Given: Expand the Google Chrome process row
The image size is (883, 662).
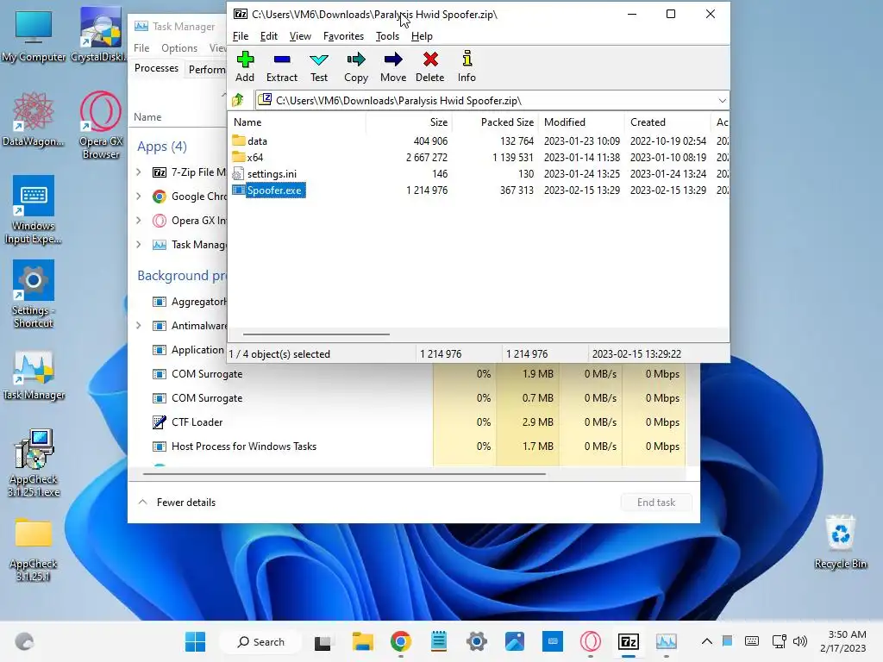Looking at the screenshot, I should click(x=139, y=196).
